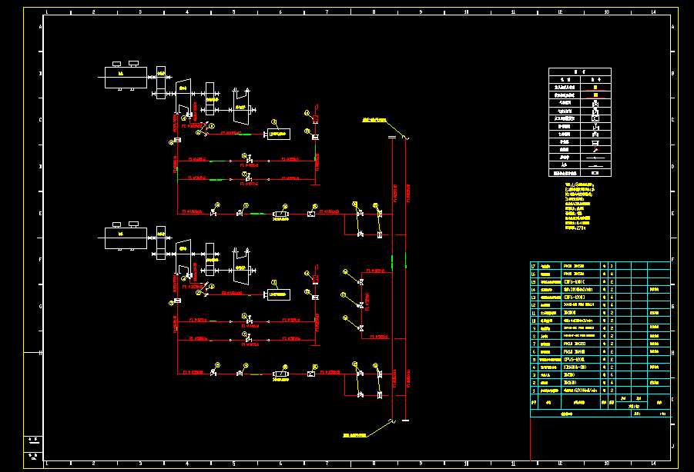694x472 pixels.
Task: Select the bottom valve in the three-valve branch
Action: coord(361,328)
